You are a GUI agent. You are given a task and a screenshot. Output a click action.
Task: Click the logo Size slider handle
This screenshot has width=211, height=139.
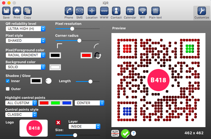(x=75, y=135)
